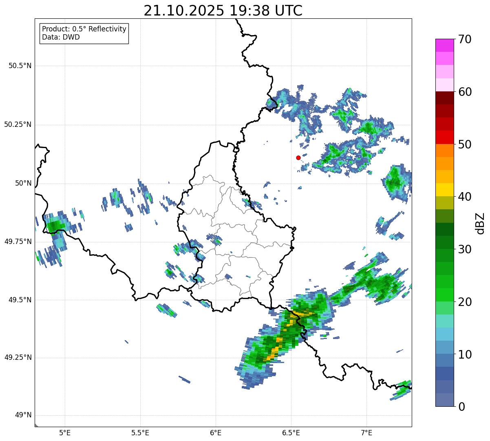The image size is (490, 441).
Task: Click the 'dBZ' colorbar axis title
Action: tap(481, 223)
